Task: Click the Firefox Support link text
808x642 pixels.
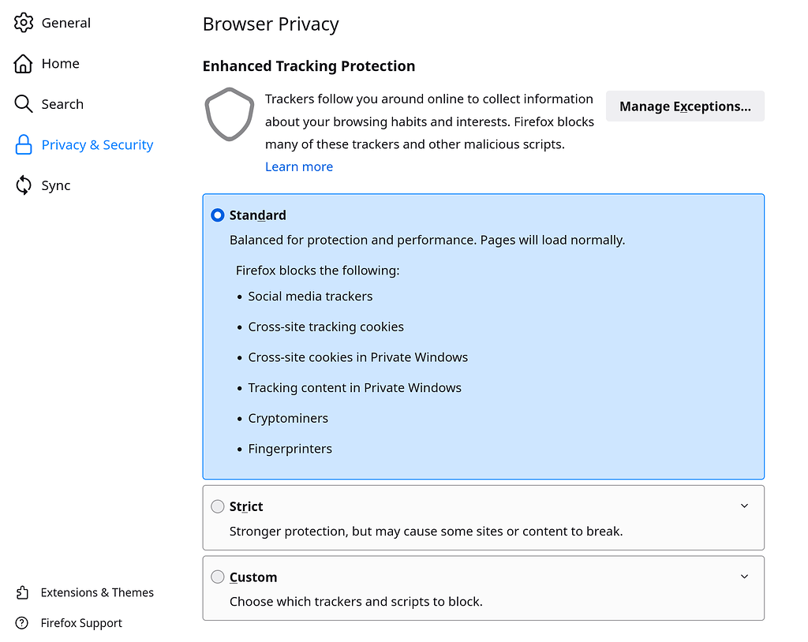Action: click(80, 623)
